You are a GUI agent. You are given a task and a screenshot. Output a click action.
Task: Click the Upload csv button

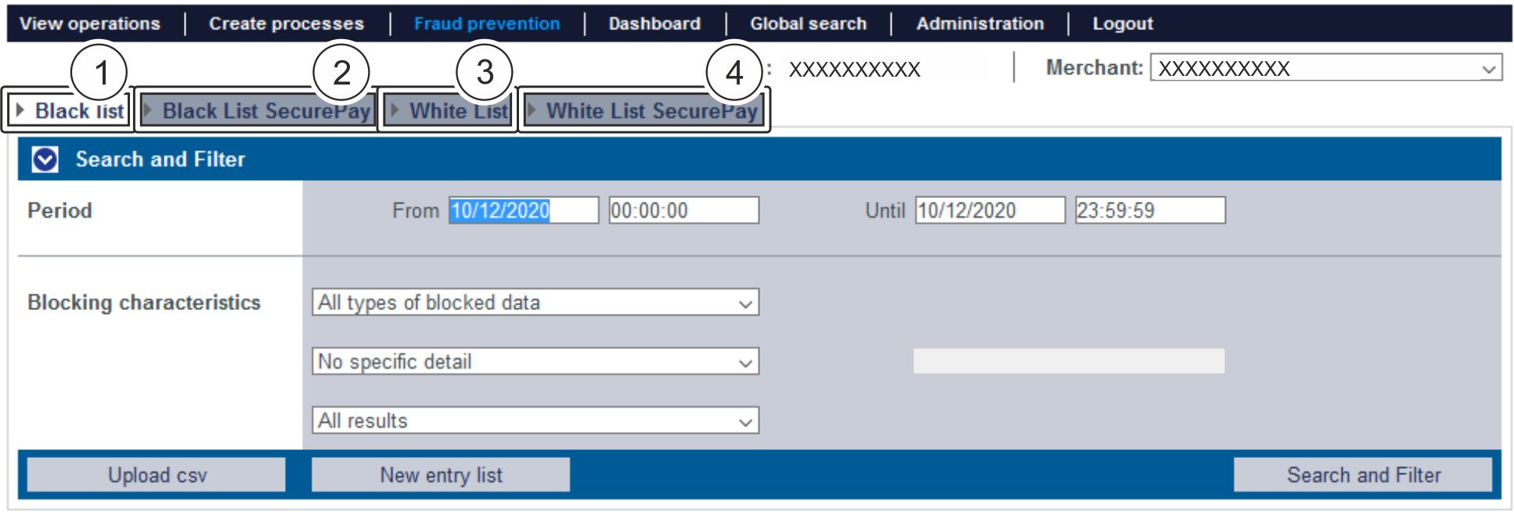[157, 475]
